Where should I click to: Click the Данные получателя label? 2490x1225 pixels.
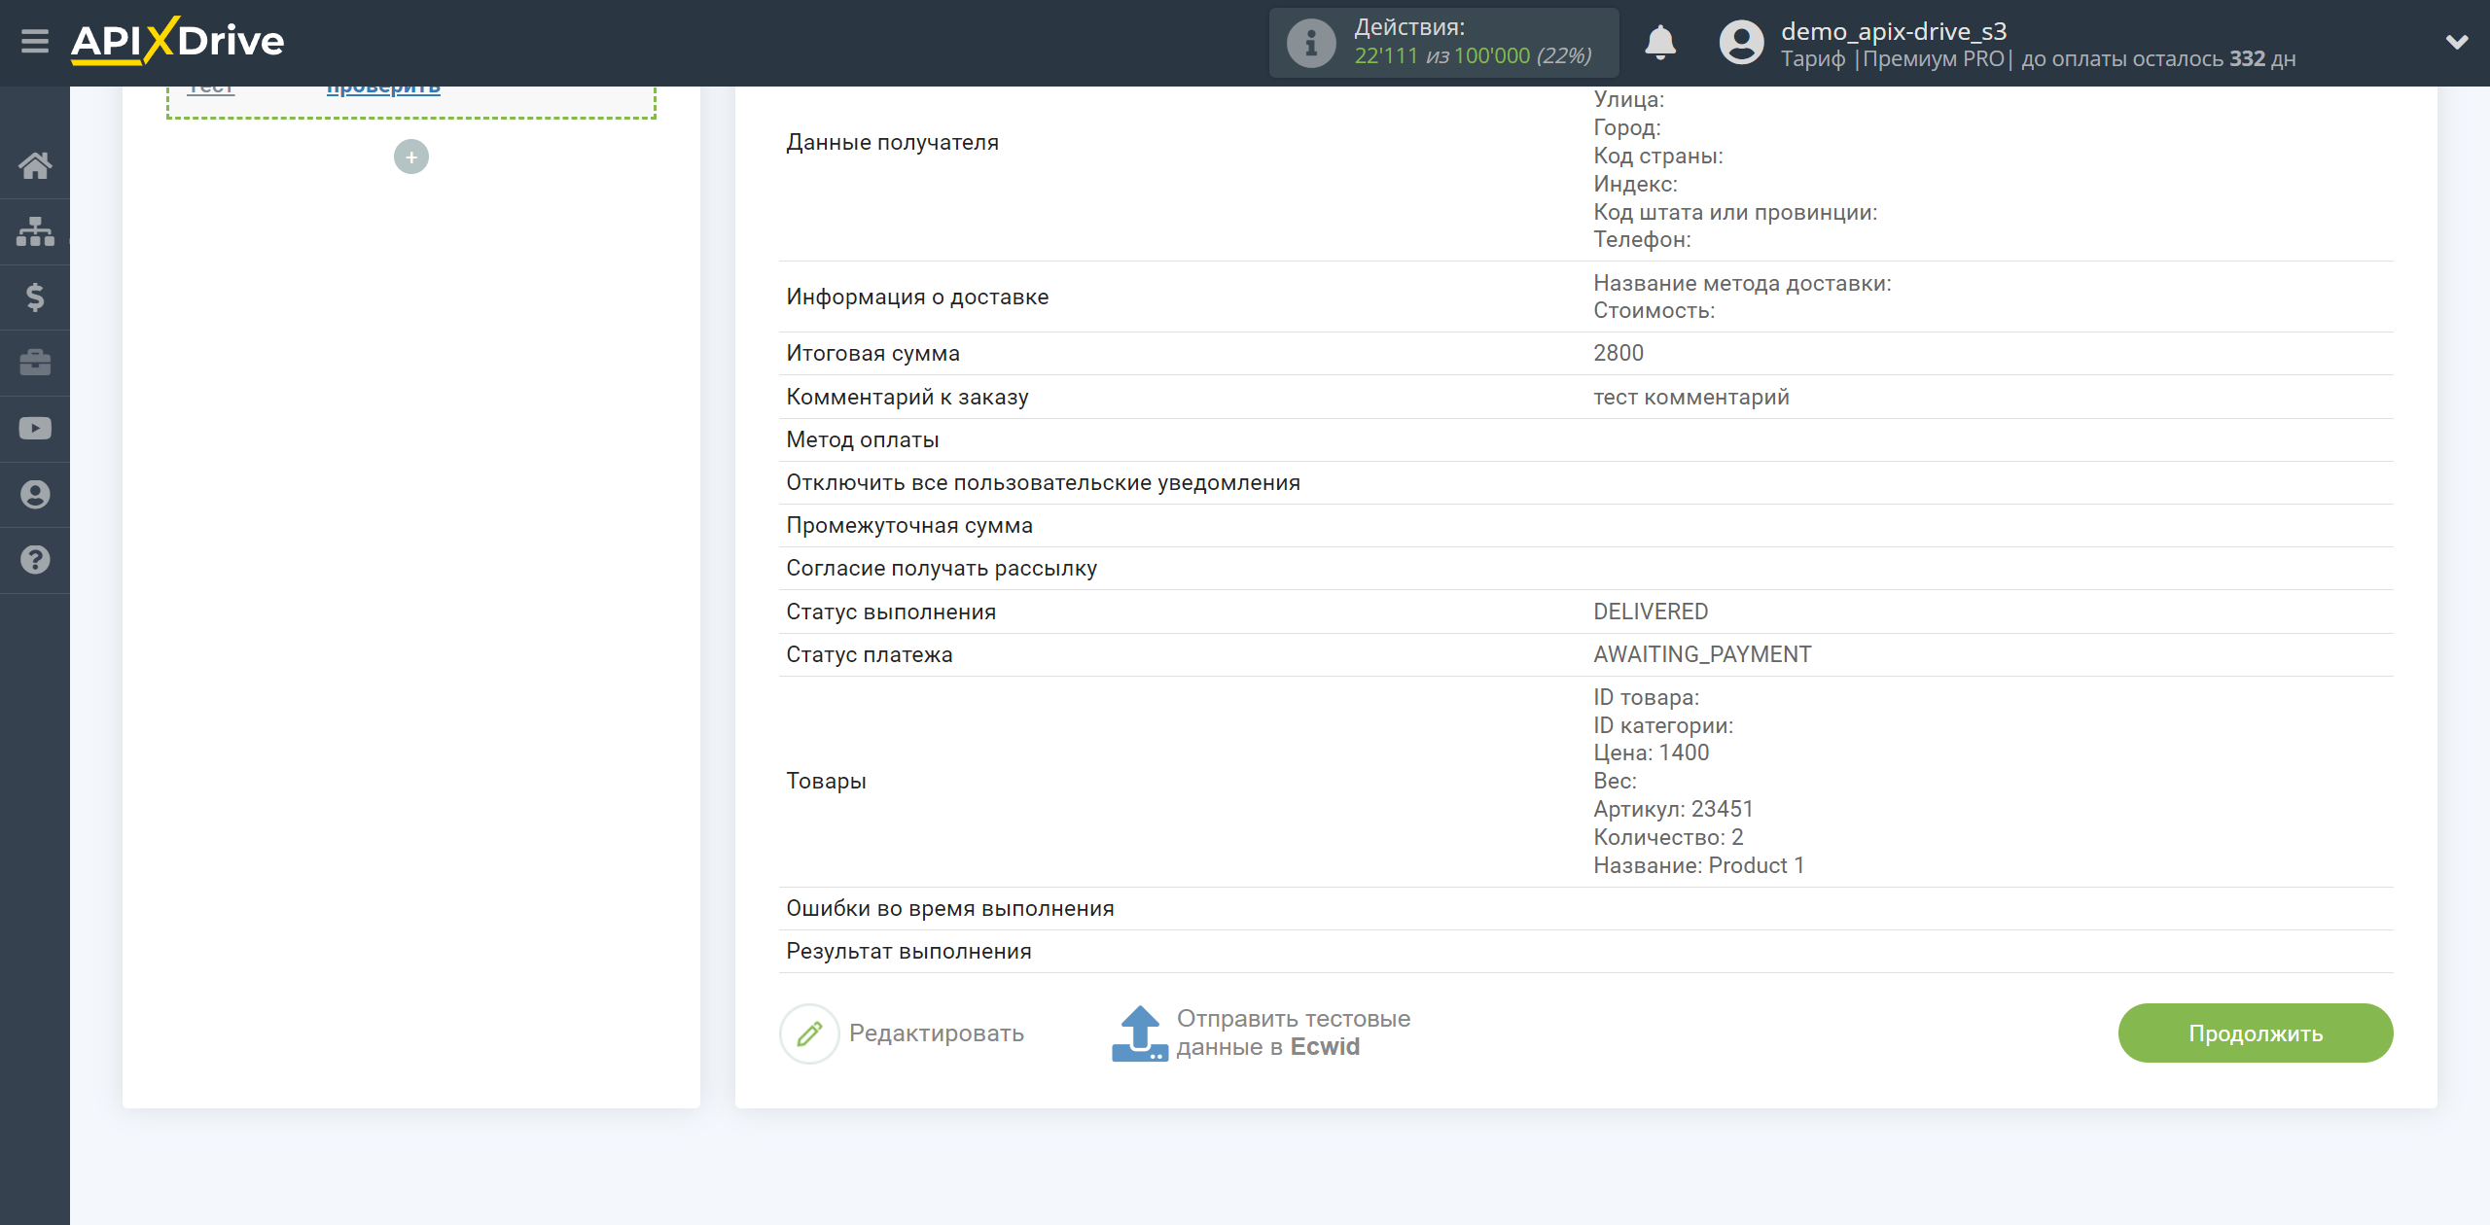(x=892, y=142)
